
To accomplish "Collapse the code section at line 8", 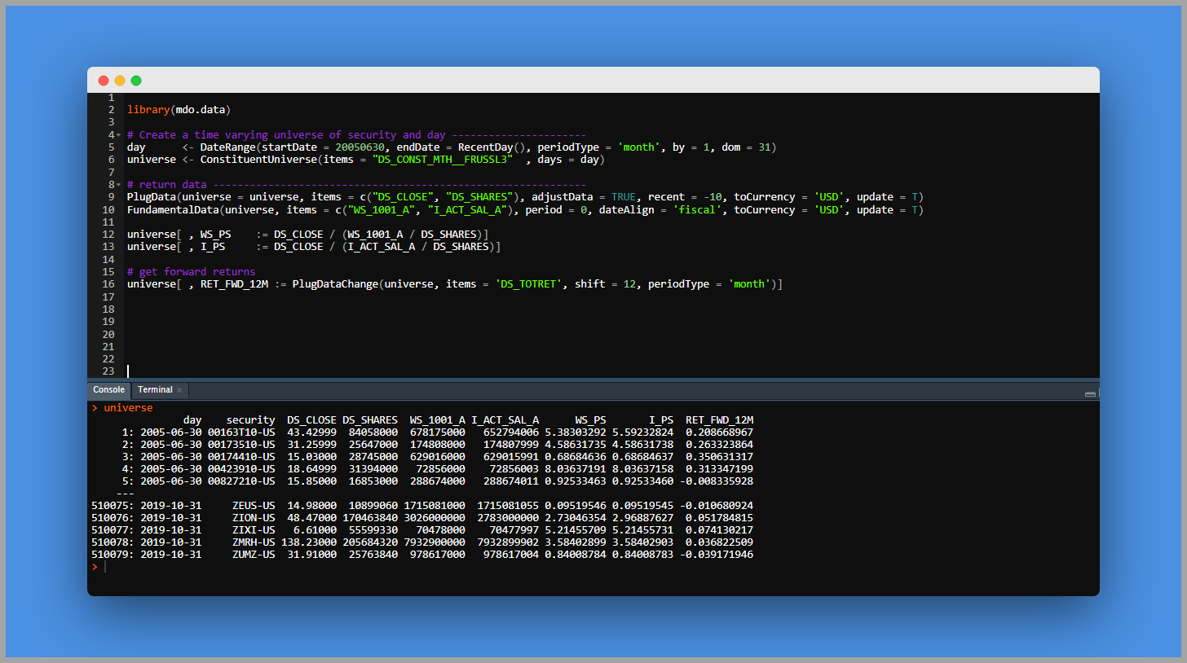I will point(118,185).
